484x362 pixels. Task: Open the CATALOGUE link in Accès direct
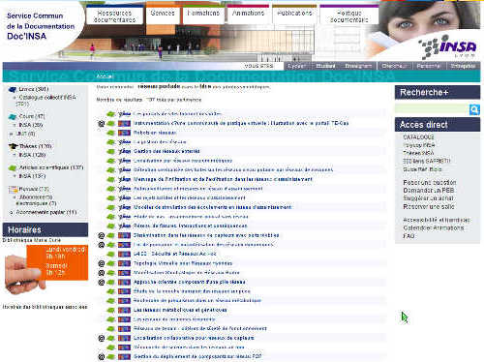418,137
